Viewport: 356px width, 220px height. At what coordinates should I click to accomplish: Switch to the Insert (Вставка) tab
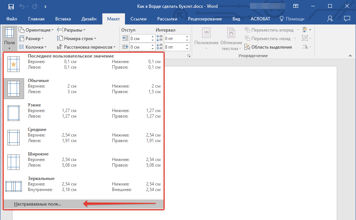click(63, 19)
